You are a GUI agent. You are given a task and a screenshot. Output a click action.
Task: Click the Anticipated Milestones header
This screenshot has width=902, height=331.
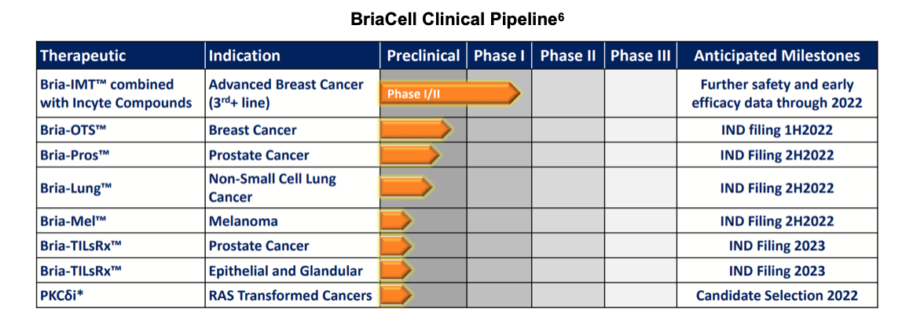[776, 56]
